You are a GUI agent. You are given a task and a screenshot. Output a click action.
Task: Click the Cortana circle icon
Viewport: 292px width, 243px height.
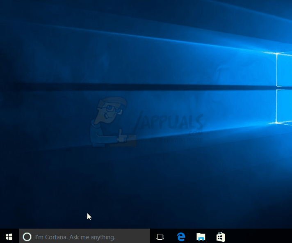(27, 237)
